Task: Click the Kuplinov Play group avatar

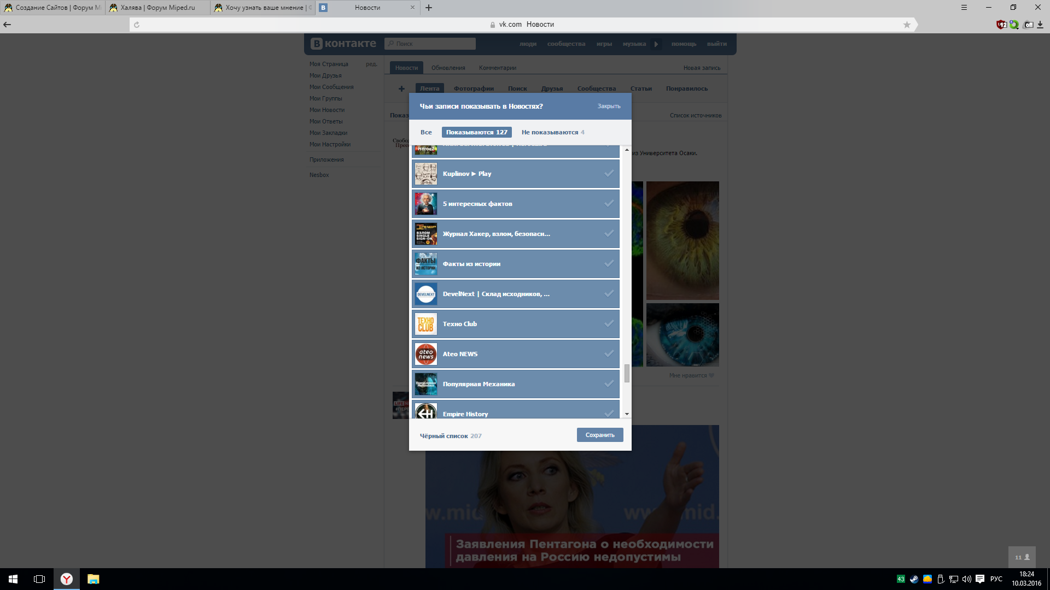Action: point(425,174)
